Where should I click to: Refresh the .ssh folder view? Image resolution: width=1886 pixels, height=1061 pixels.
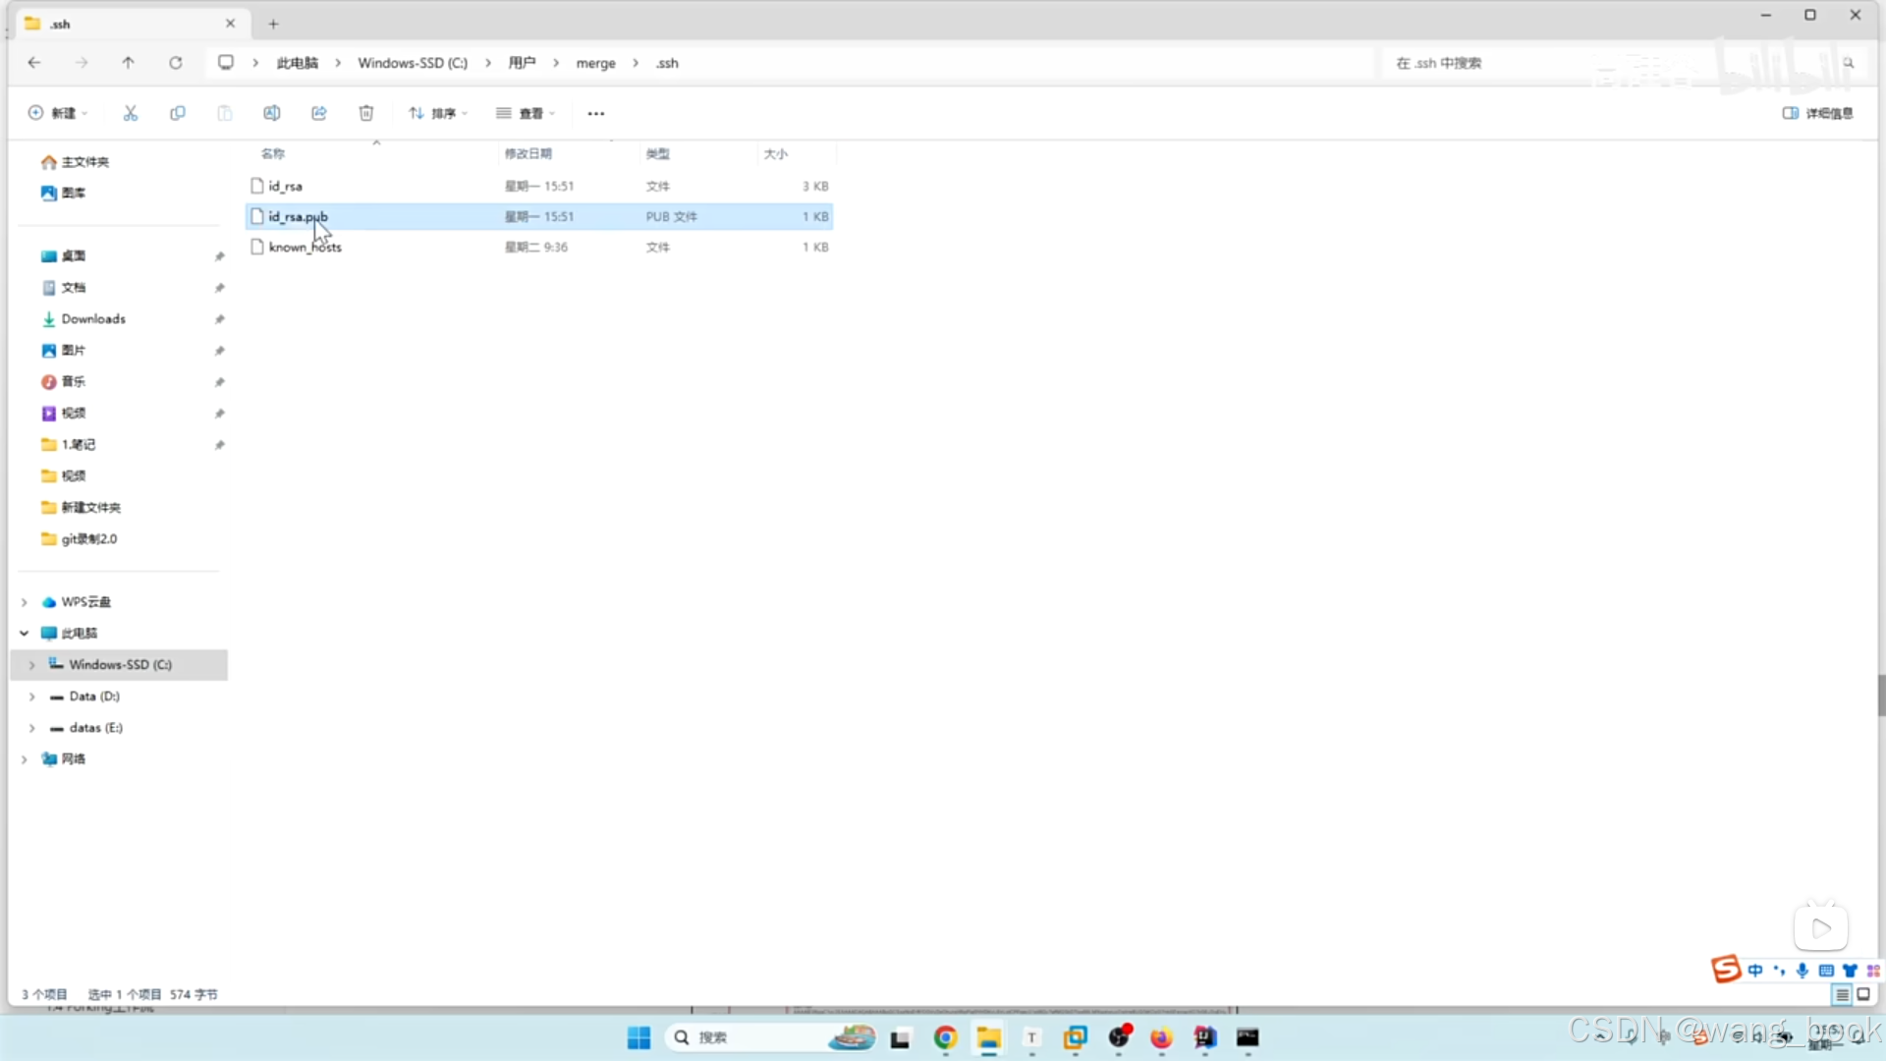coord(175,63)
